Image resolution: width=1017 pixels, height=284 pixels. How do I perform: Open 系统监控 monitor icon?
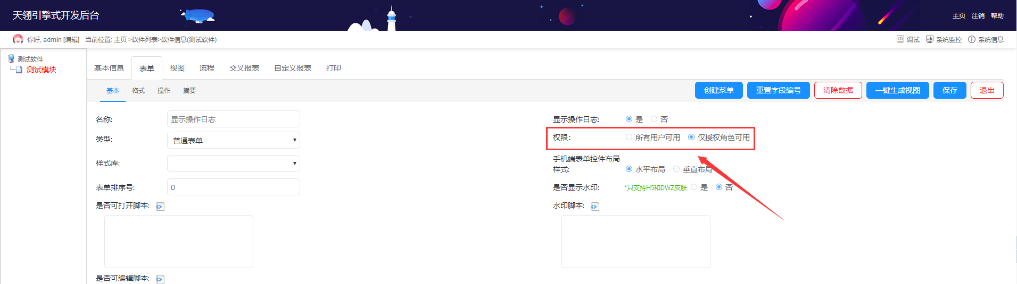[930, 39]
